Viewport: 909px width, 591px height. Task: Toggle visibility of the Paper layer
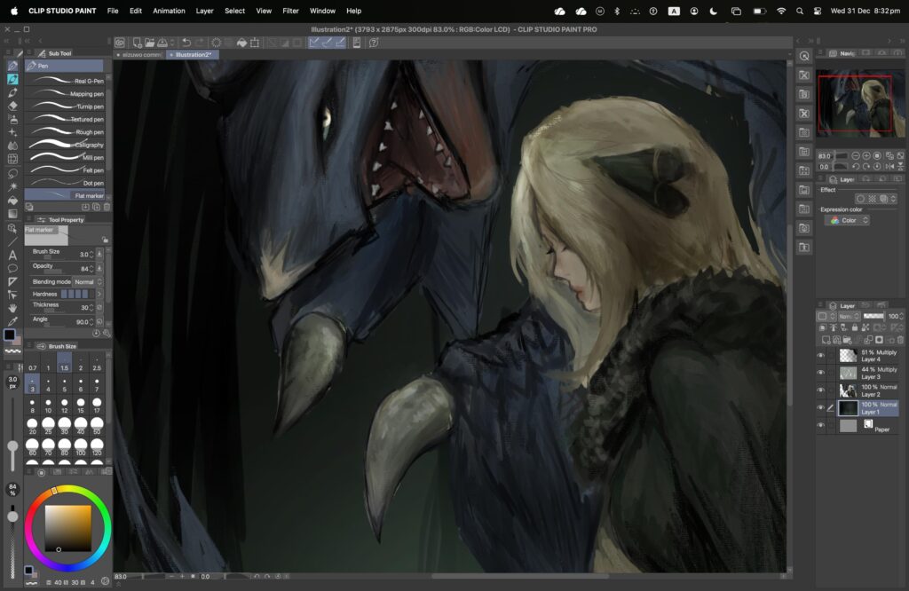pyautogui.click(x=819, y=424)
